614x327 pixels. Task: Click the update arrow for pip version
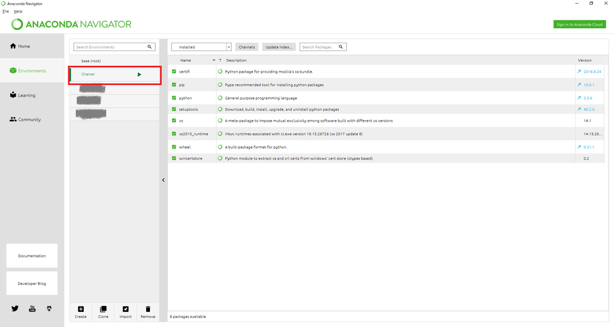click(x=579, y=85)
